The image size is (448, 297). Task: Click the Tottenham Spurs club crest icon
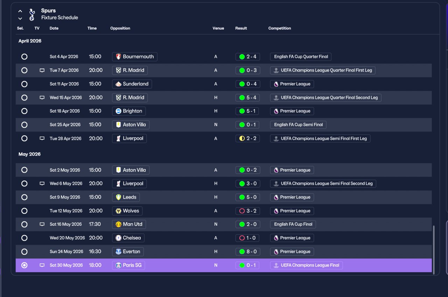click(x=32, y=14)
